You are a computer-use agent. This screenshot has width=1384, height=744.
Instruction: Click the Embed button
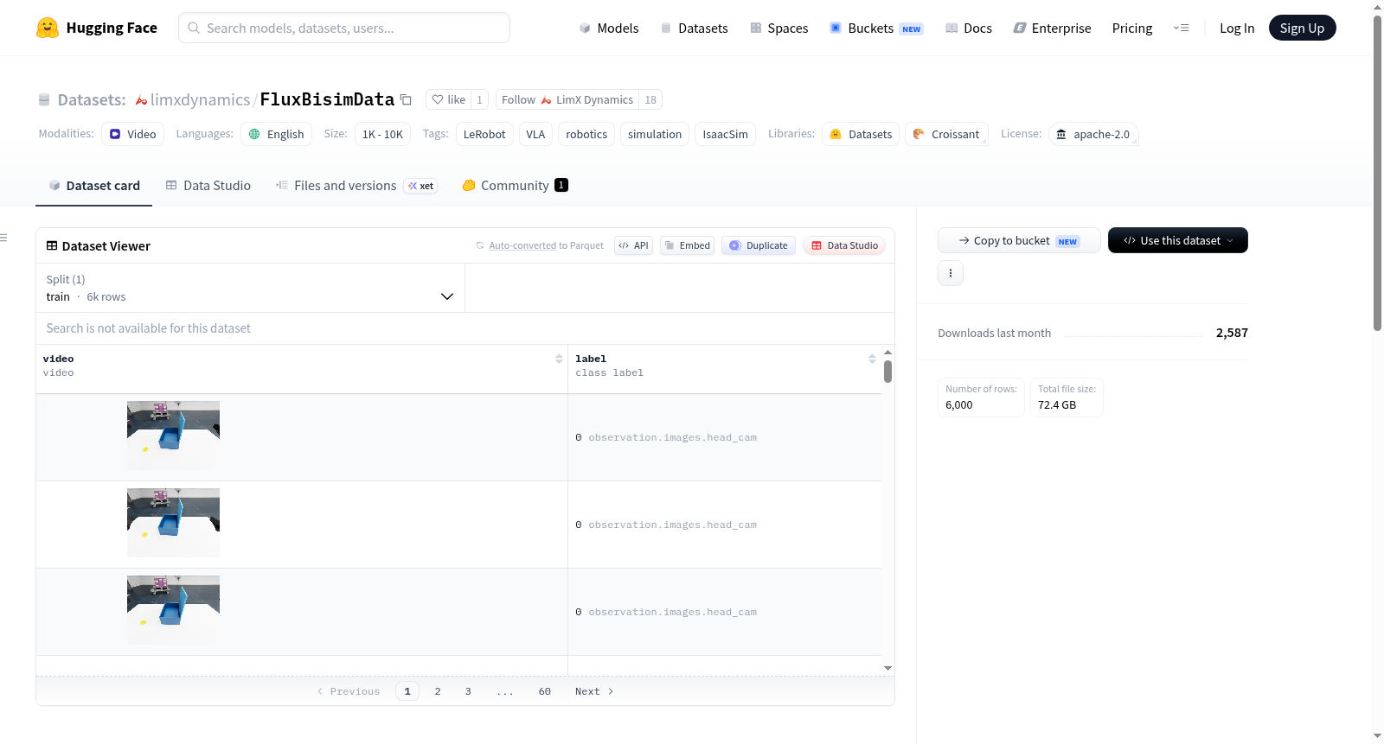[688, 245]
